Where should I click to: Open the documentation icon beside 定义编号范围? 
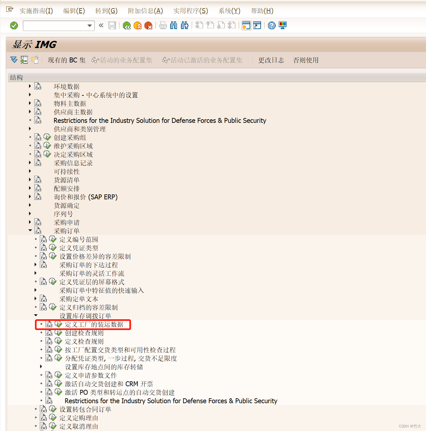[x=43, y=239]
